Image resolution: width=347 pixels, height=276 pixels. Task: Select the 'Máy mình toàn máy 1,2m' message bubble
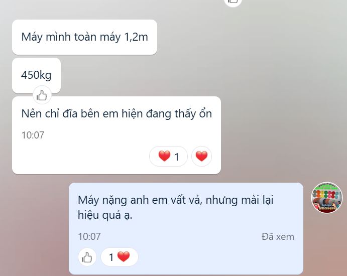pos(84,37)
